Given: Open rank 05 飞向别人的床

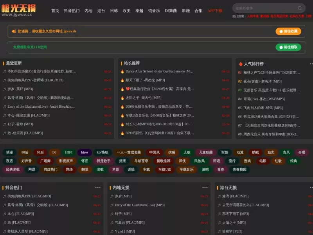Looking at the screenshot, I should [x=263, y=108].
